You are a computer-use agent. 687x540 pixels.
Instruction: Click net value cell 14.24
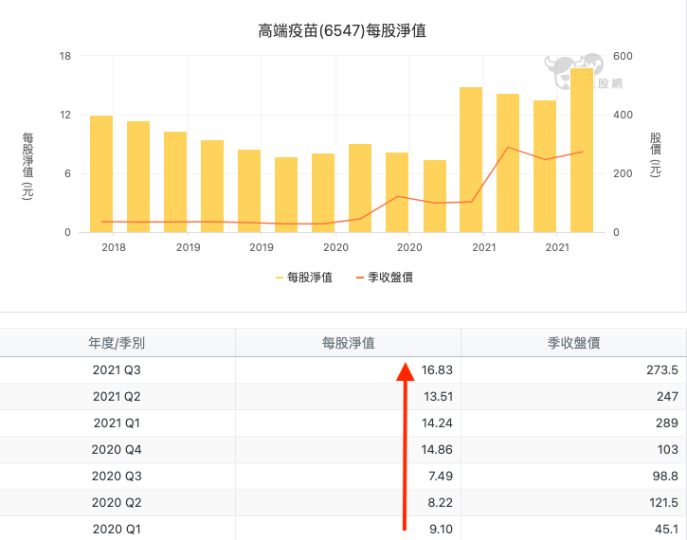pos(437,423)
